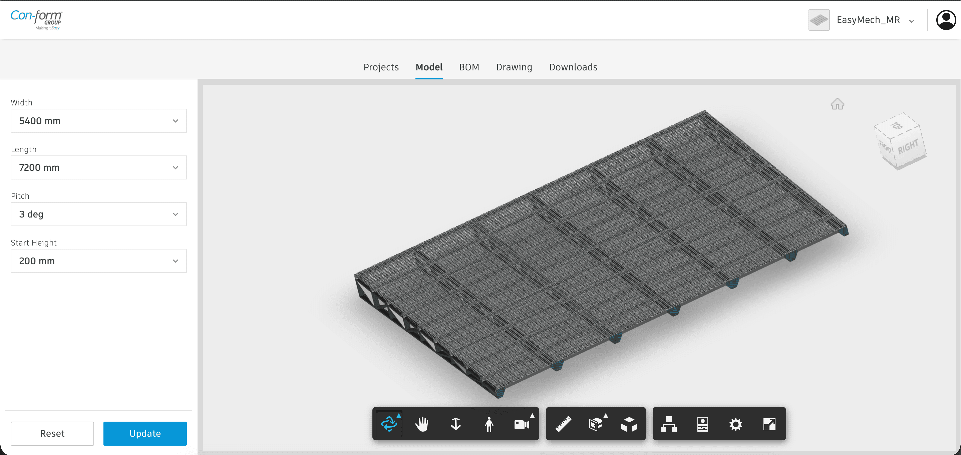Click the FRONT face of view cube
The image size is (961, 455).
(885, 148)
